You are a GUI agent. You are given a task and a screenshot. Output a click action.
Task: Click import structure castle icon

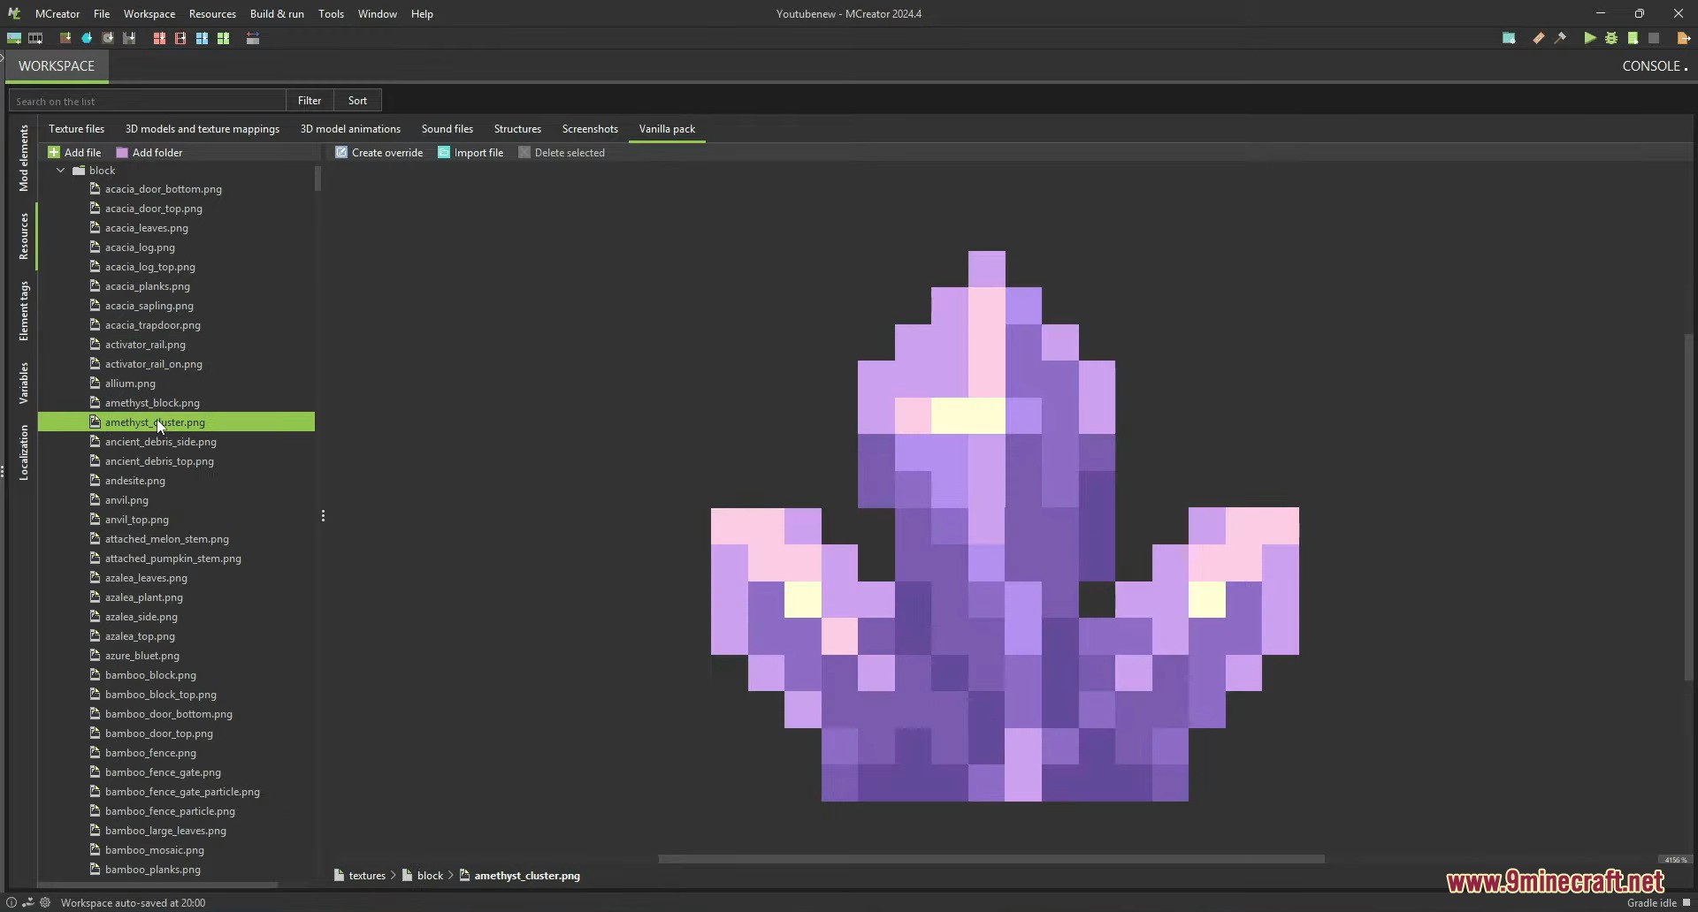tap(129, 38)
